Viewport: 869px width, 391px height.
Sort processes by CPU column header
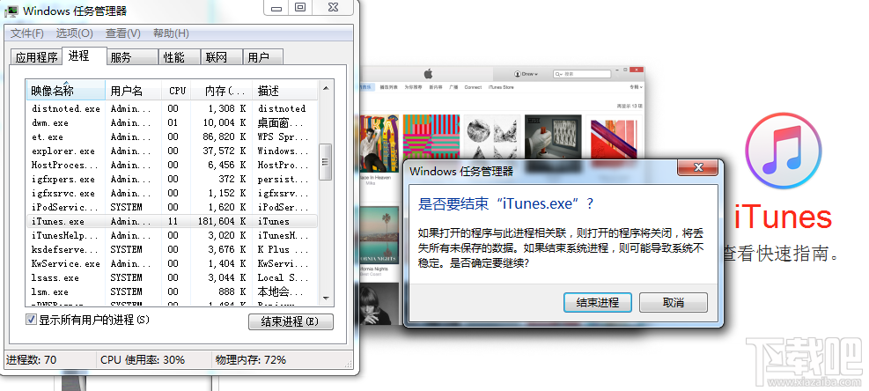[177, 91]
